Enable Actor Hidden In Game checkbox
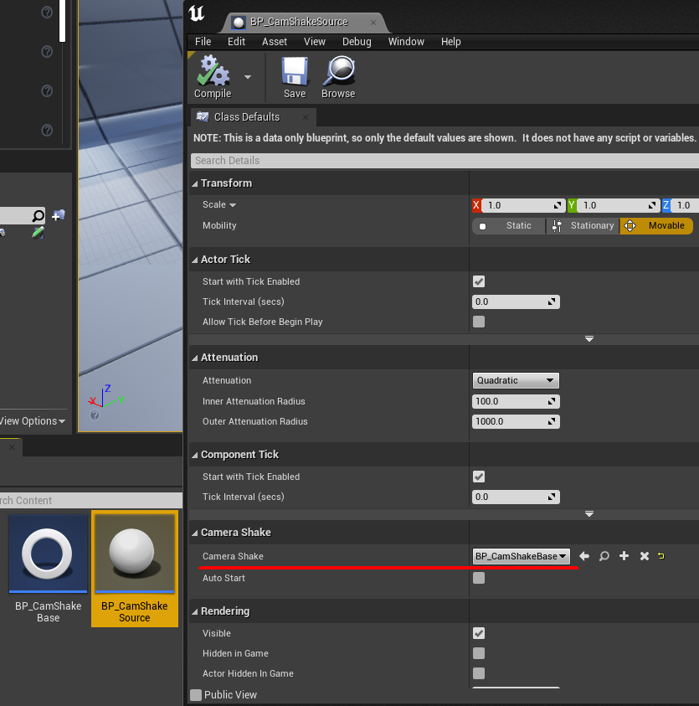Screen dimensions: 699x706 pos(479,673)
